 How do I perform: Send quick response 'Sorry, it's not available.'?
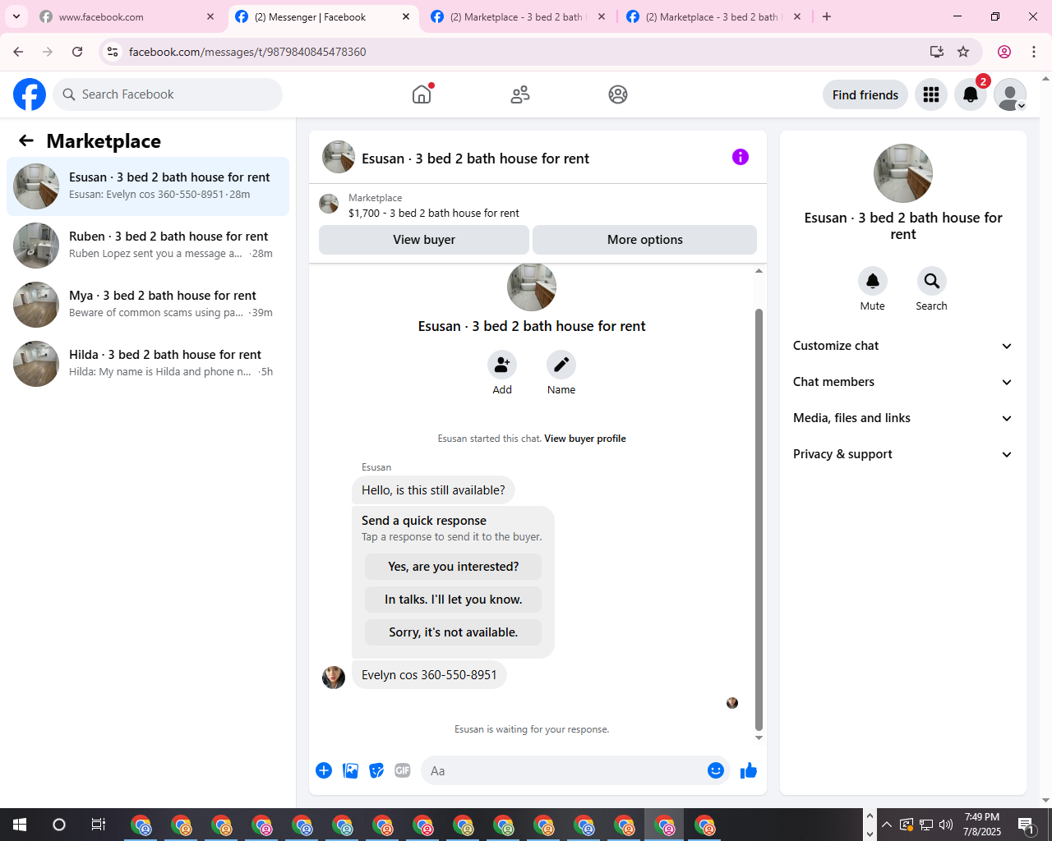(x=454, y=632)
